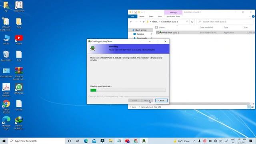
Task: Go up one folder level in Explorer
Action: [144, 22]
